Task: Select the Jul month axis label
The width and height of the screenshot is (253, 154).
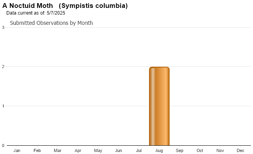Action: point(139,150)
